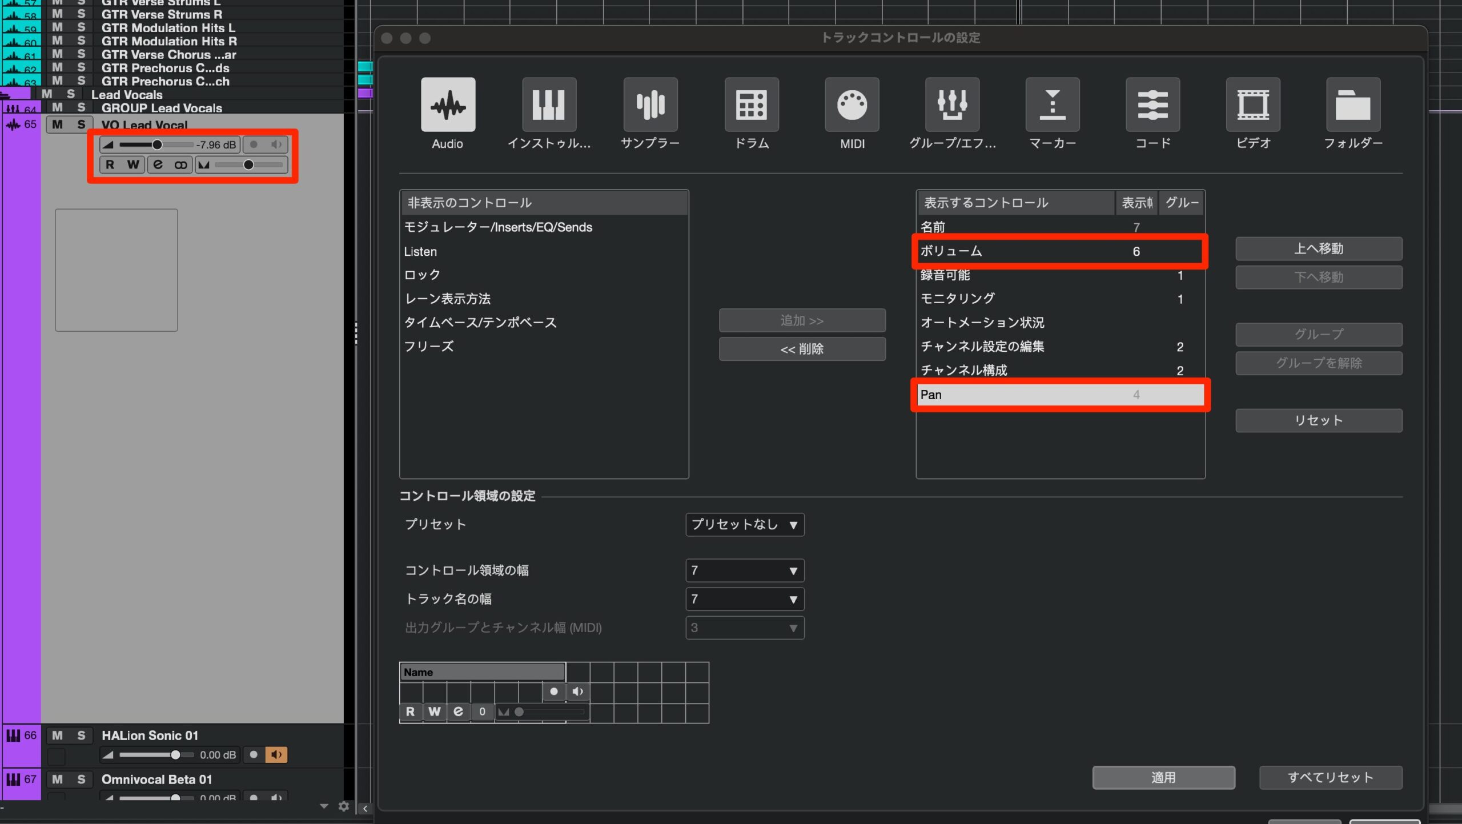The image size is (1462, 824).
Task: Disable monitoring on HALion Sonic 01
Action: [x=276, y=755]
